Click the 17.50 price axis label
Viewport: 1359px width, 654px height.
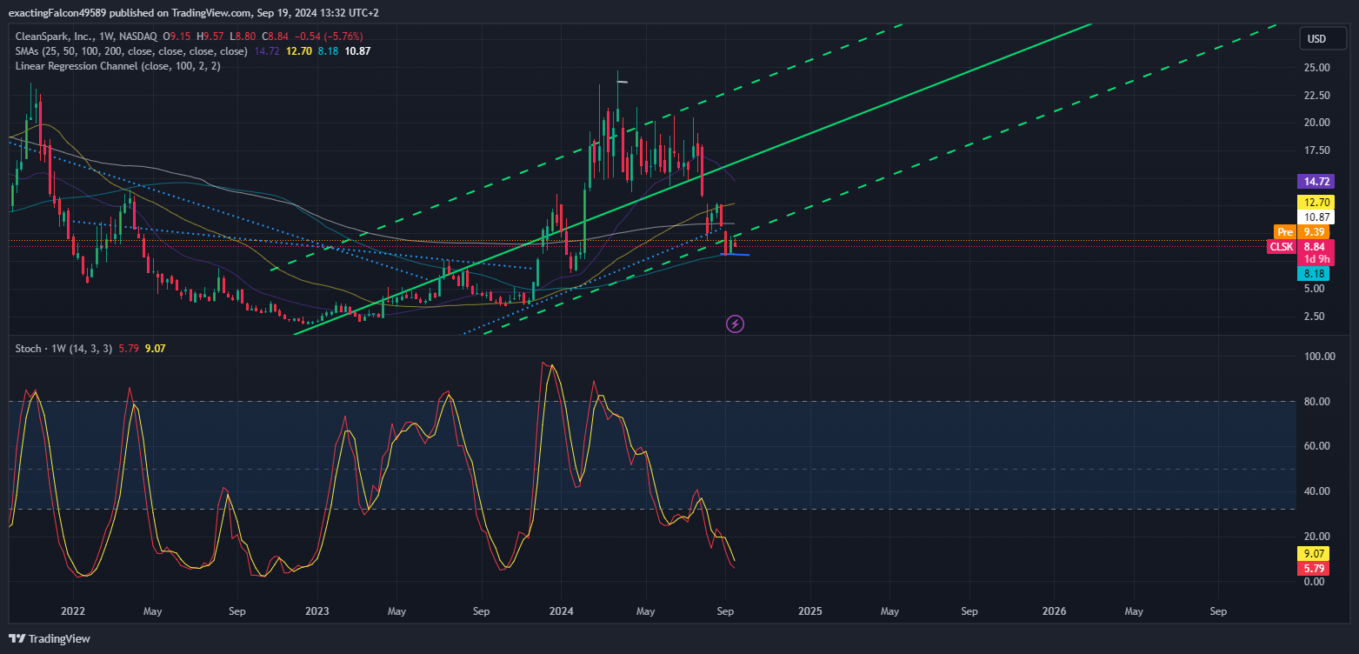(1316, 150)
